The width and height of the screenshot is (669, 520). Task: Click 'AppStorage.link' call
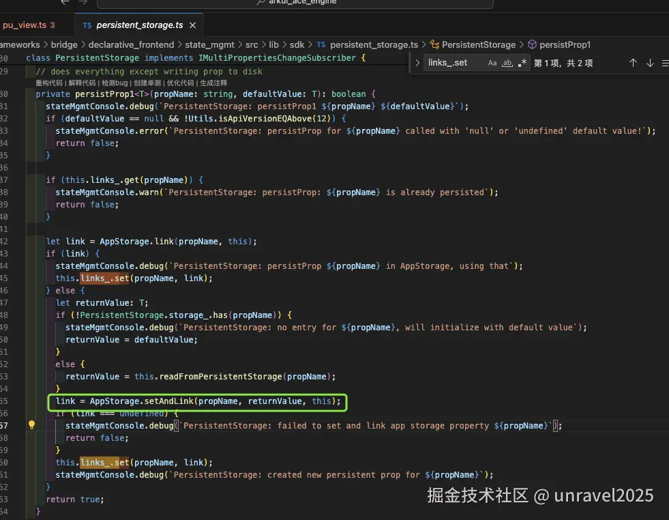(x=136, y=241)
